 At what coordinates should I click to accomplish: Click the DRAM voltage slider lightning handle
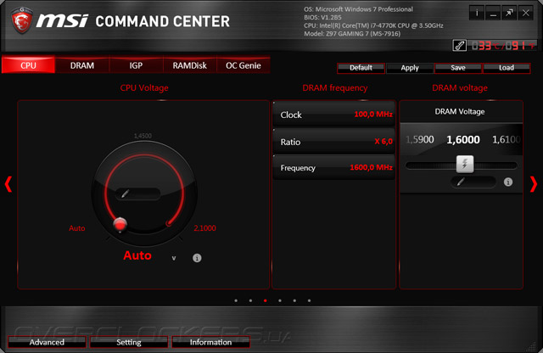click(465, 164)
